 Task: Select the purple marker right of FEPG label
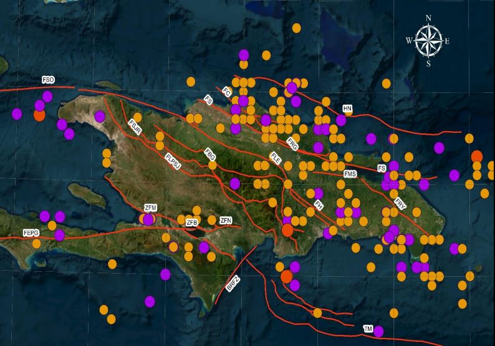click(59, 235)
